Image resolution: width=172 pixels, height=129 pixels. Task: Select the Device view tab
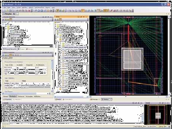[x=106, y=99]
